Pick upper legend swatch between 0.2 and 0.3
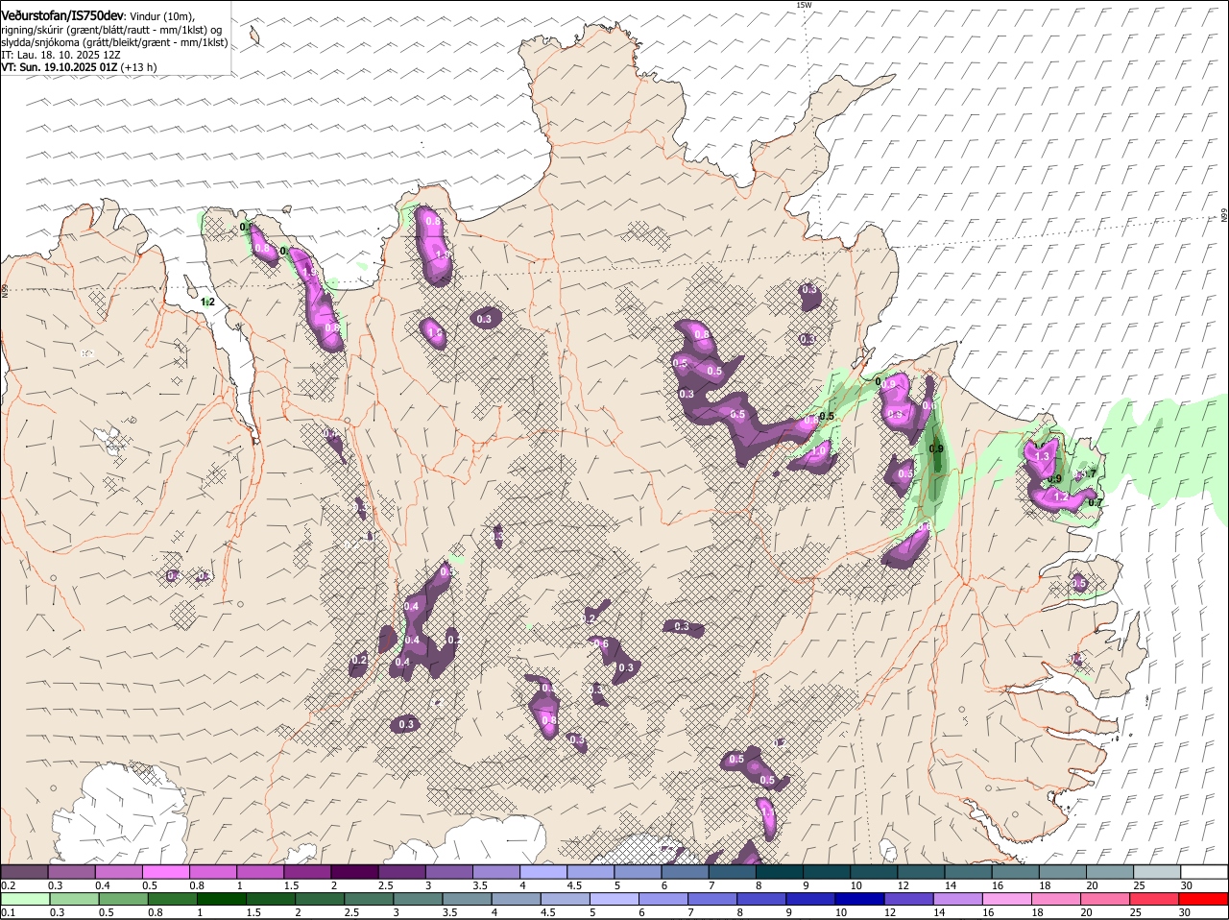The image size is (1229, 920). pyautogui.click(x=25, y=871)
